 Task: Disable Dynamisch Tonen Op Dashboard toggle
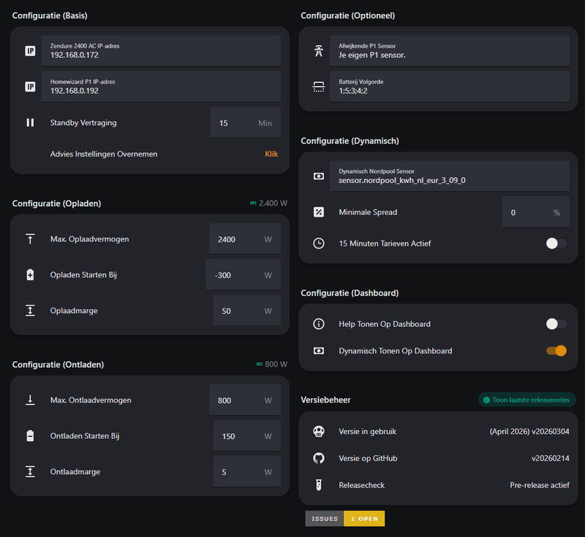[556, 351]
